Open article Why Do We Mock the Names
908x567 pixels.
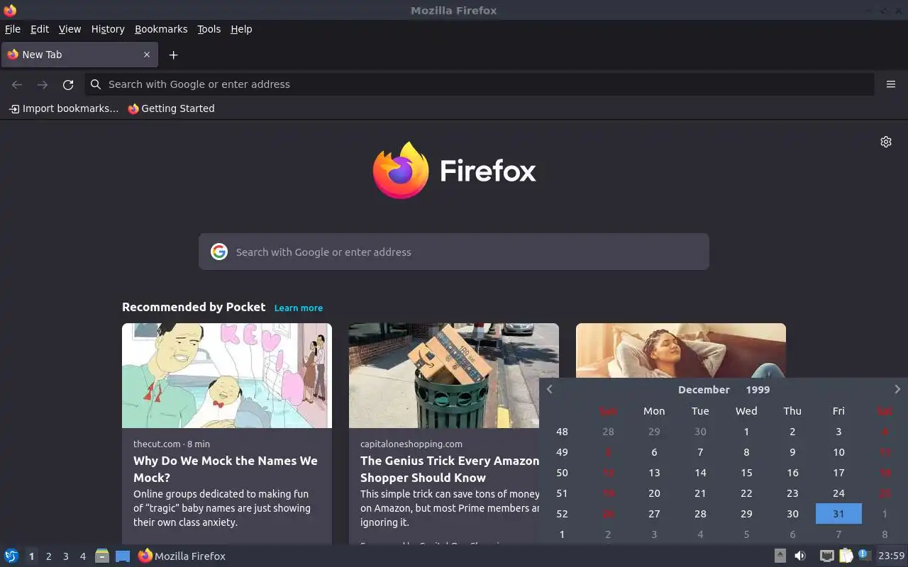click(226, 469)
